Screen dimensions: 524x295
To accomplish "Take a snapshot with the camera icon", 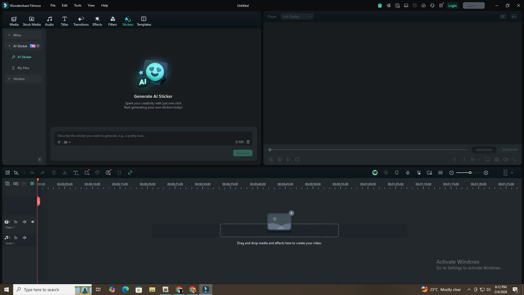I will (x=496, y=160).
